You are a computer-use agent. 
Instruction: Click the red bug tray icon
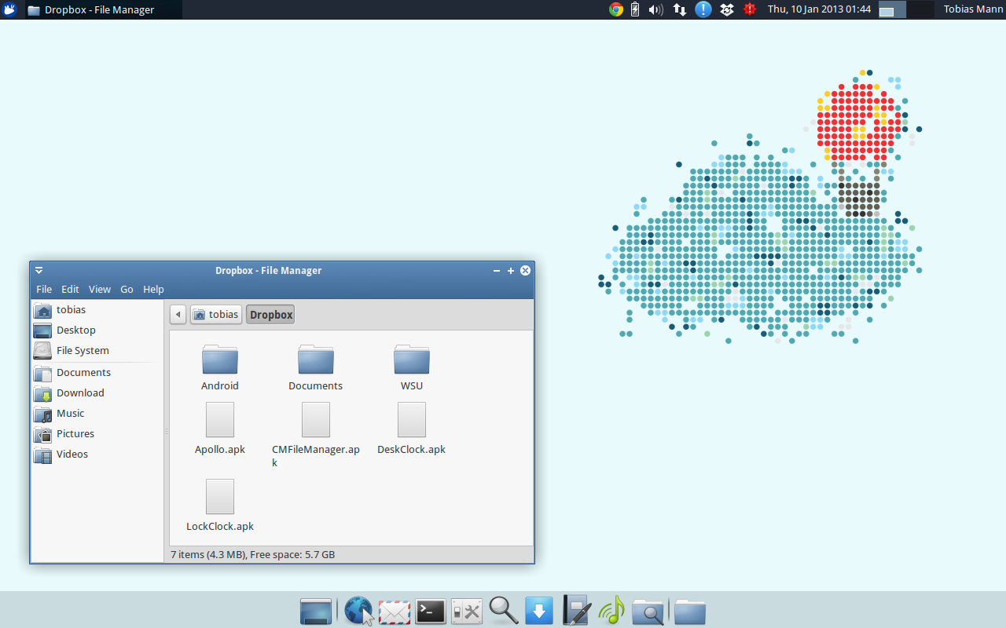pyautogui.click(x=750, y=9)
